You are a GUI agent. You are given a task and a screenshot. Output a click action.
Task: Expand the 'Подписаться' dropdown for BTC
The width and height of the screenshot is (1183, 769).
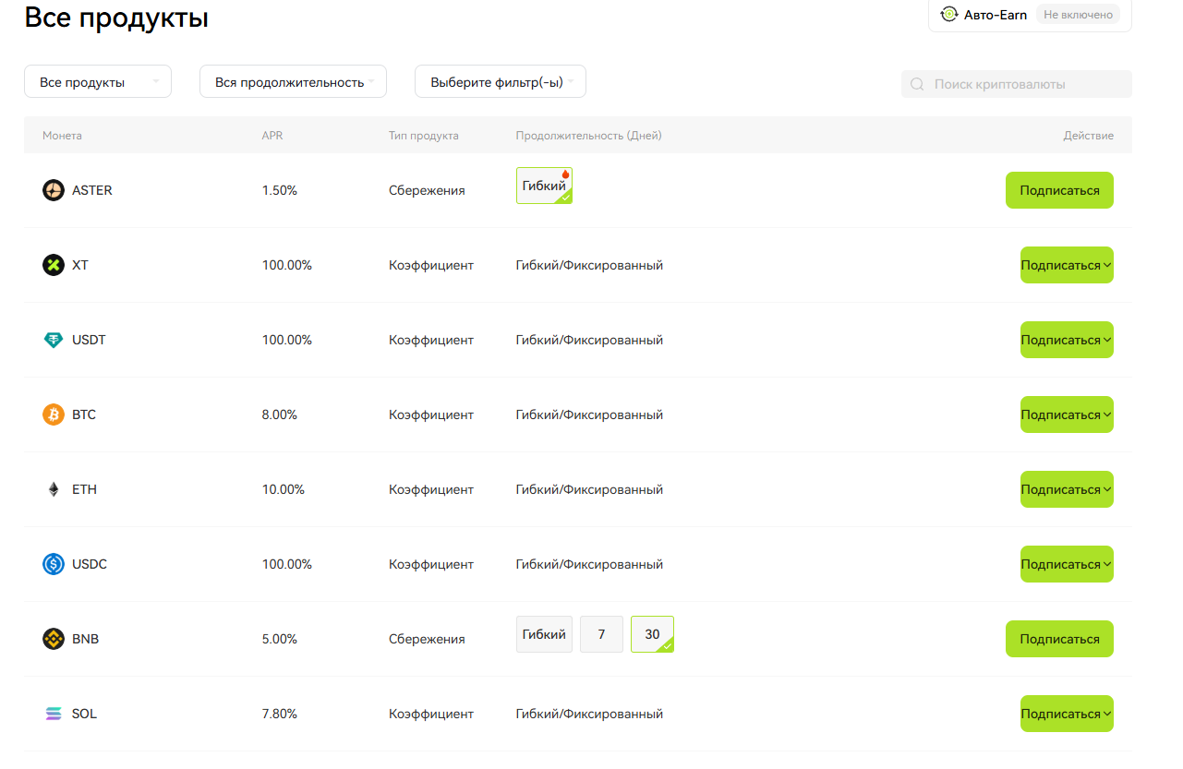(x=1067, y=415)
